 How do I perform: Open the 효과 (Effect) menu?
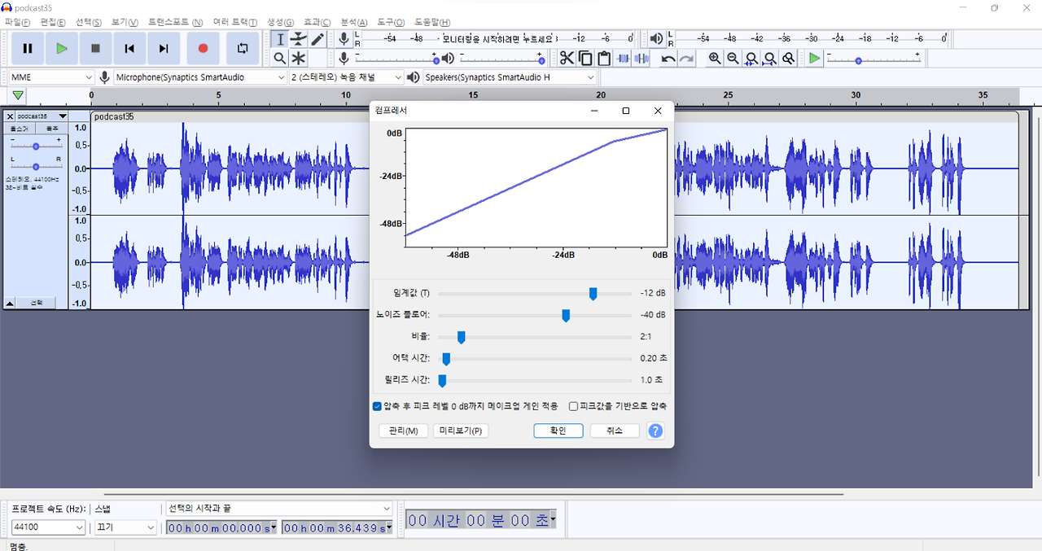pos(317,22)
